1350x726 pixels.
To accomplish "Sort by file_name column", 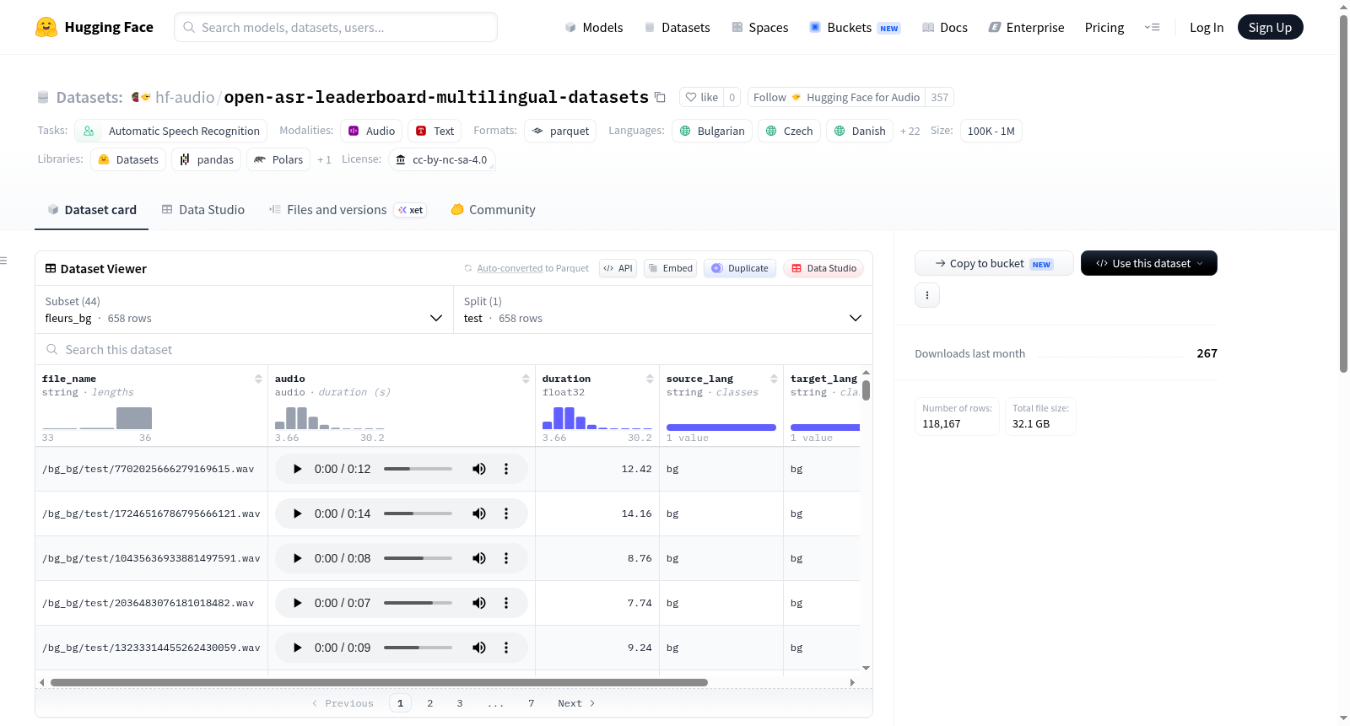I will pyautogui.click(x=258, y=379).
